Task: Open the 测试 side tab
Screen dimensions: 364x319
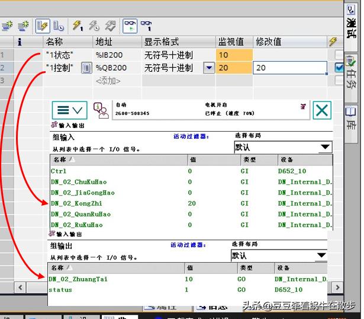Action: pyautogui.click(x=351, y=28)
